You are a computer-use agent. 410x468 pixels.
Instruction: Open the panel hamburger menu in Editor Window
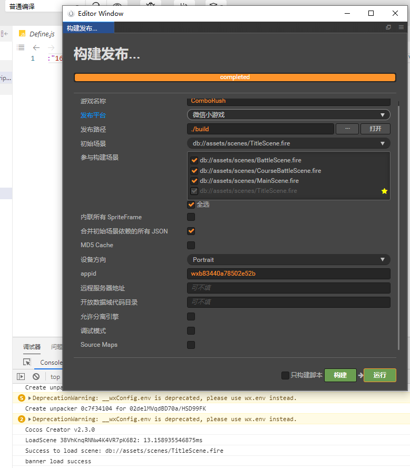tap(401, 27)
